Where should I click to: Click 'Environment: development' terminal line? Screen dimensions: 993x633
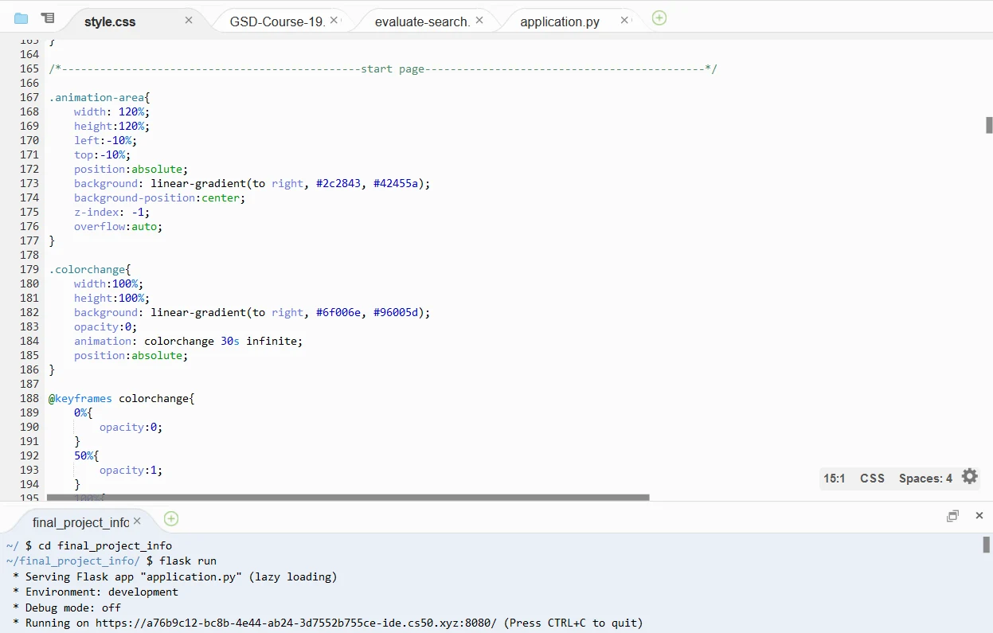pyautogui.click(x=102, y=592)
